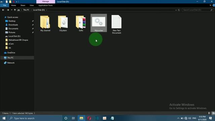The width and height of the screenshot is (215, 121).
Task: Click the ENG language indicator
Action: click(x=194, y=118)
